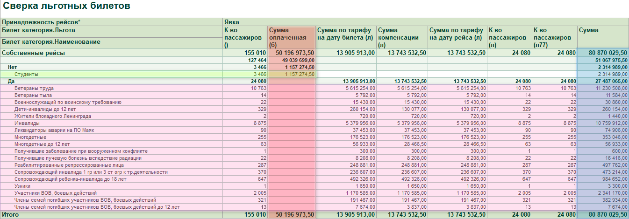Select the 'Сумма оплаченная (б)' column header
Viewport: 629px width, 219px height.
pyautogui.click(x=292, y=37)
